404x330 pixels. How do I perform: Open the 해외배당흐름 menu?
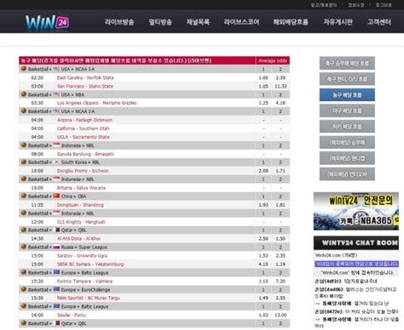[x=291, y=22]
